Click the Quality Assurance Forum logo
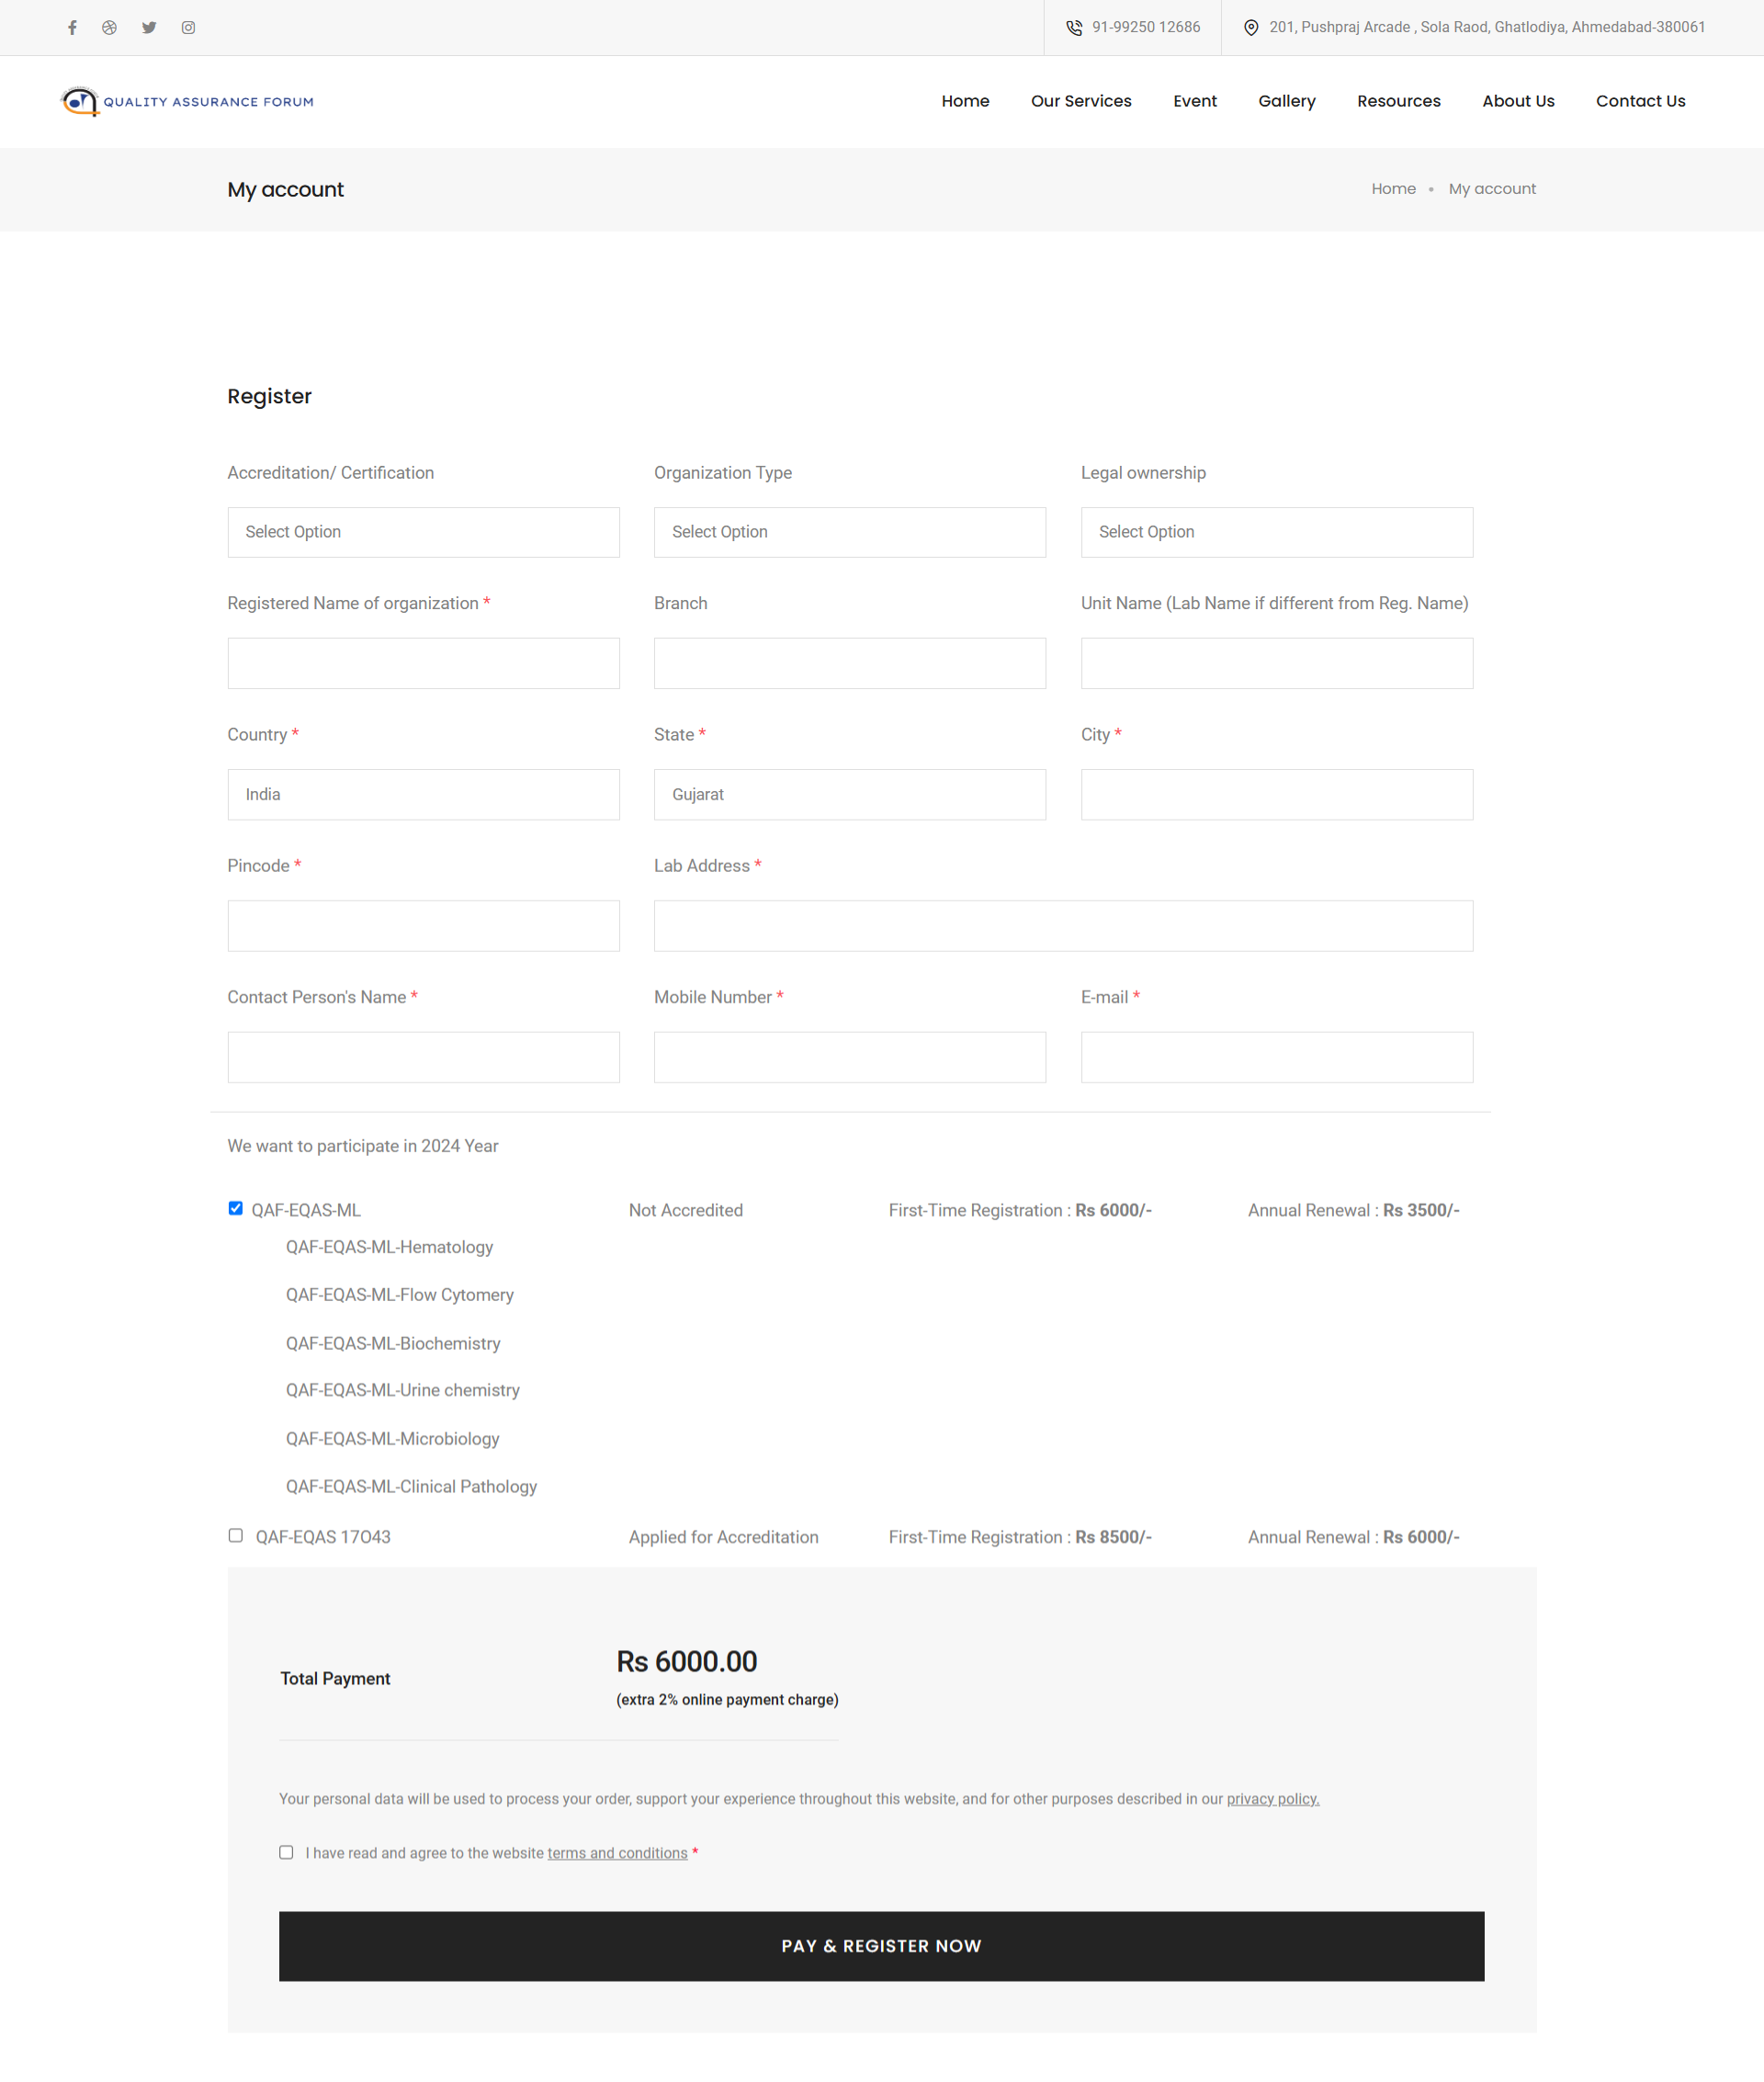Image resolution: width=1764 pixels, height=2082 pixels. coord(187,101)
